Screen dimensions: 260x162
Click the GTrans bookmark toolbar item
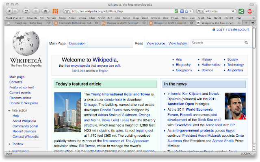pos(156,18)
